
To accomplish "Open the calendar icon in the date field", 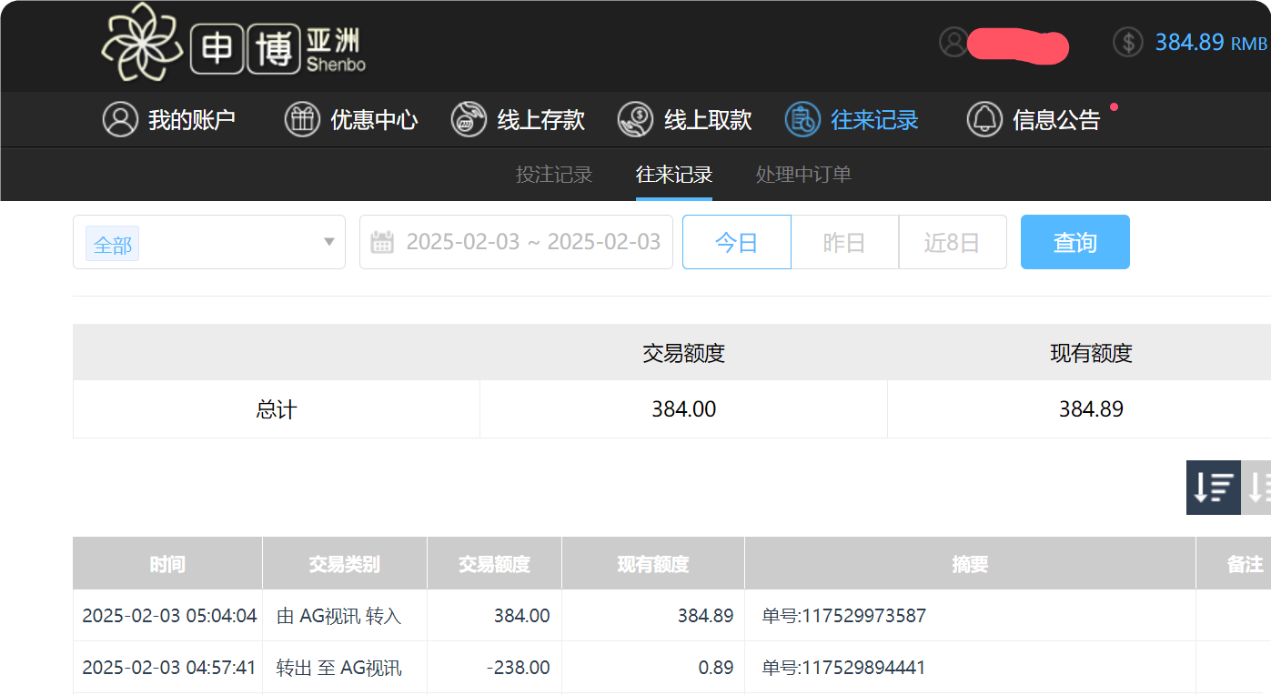I will tap(383, 242).
